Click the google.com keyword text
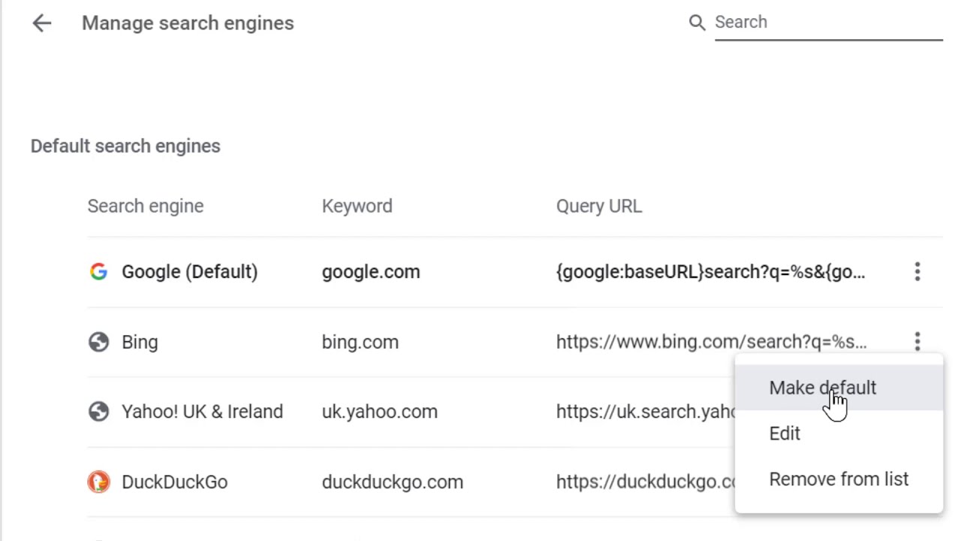 coord(371,272)
